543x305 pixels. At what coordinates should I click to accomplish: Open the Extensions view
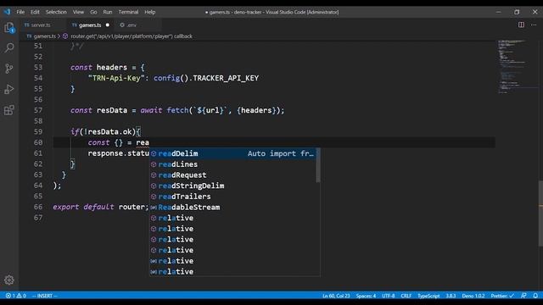pyautogui.click(x=9, y=110)
